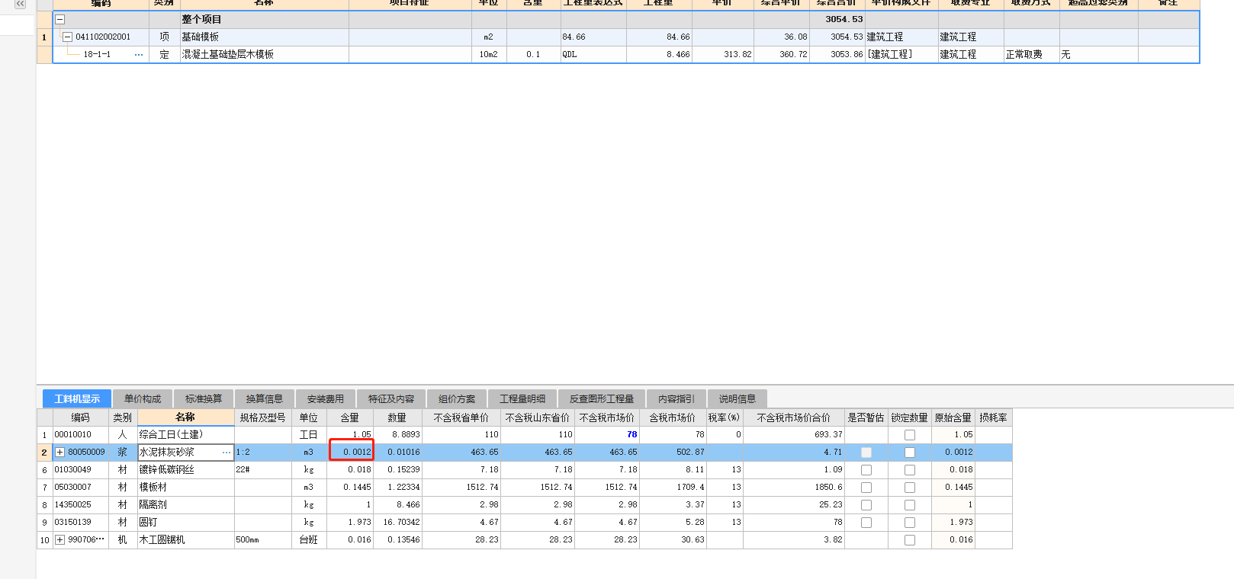
Task: Click the 不含税市场价 column header
Action: (x=607, y=417)
